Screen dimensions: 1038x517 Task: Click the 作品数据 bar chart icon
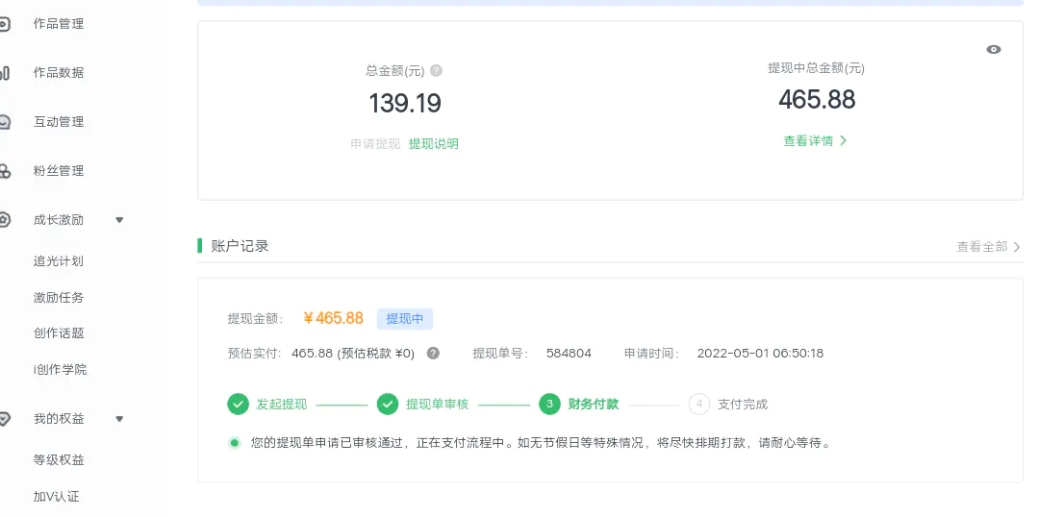[x=5, y=73]
